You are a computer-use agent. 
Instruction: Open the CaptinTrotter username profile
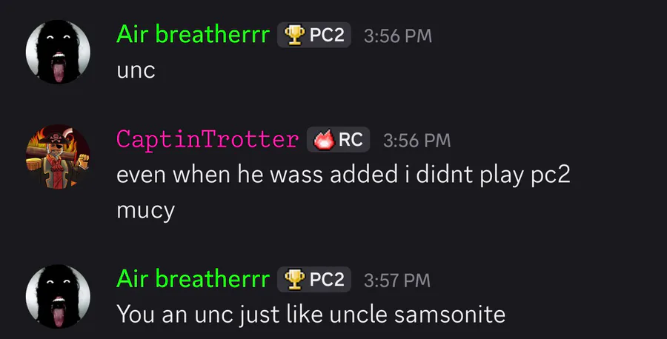point(208,138)
